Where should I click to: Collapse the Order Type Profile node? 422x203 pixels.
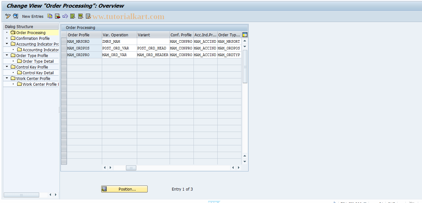(x=6, y=55)
